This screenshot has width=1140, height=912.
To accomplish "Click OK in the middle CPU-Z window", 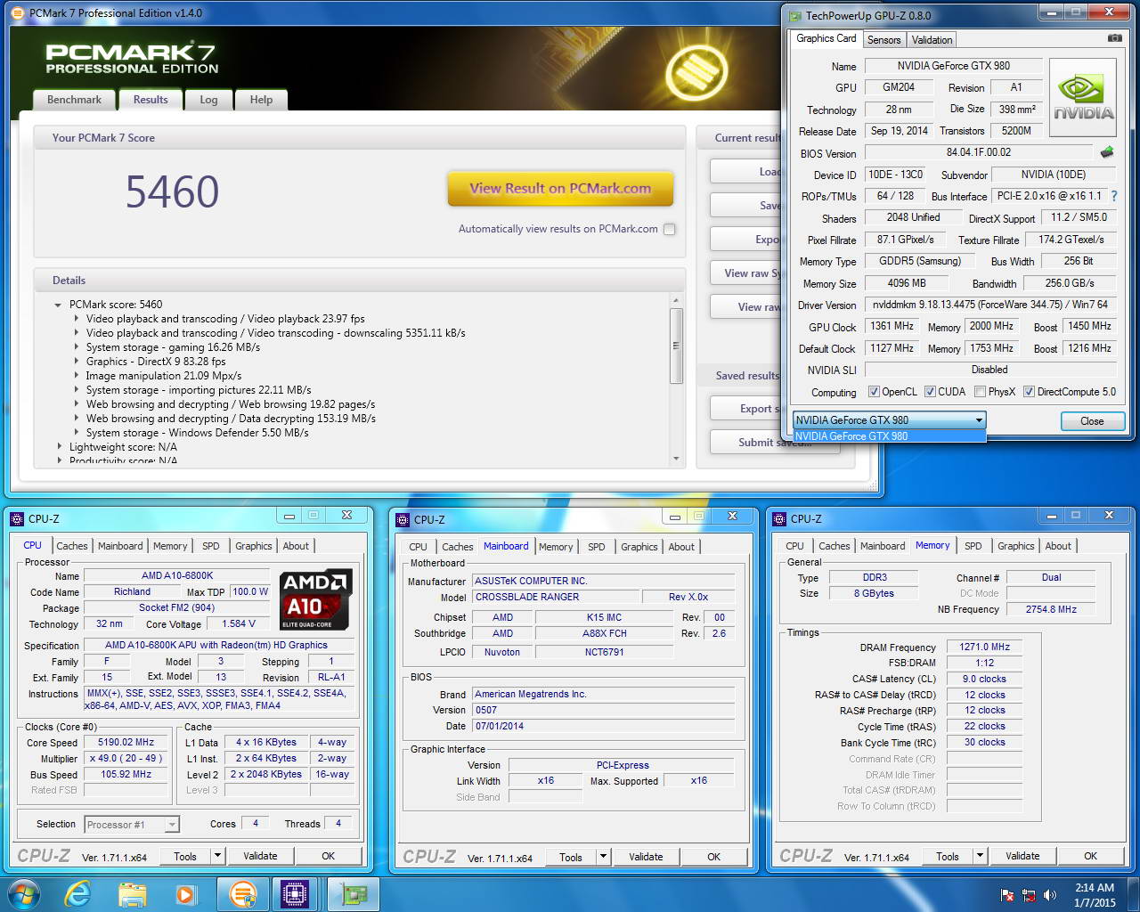I will (x=713, y=857).
